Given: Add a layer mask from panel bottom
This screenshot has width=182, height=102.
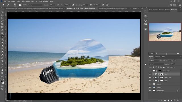Looking at the screenshot, I should point(165,100).
